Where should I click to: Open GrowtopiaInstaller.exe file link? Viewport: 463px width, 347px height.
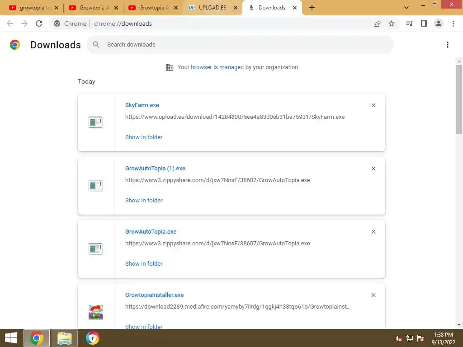155,295
